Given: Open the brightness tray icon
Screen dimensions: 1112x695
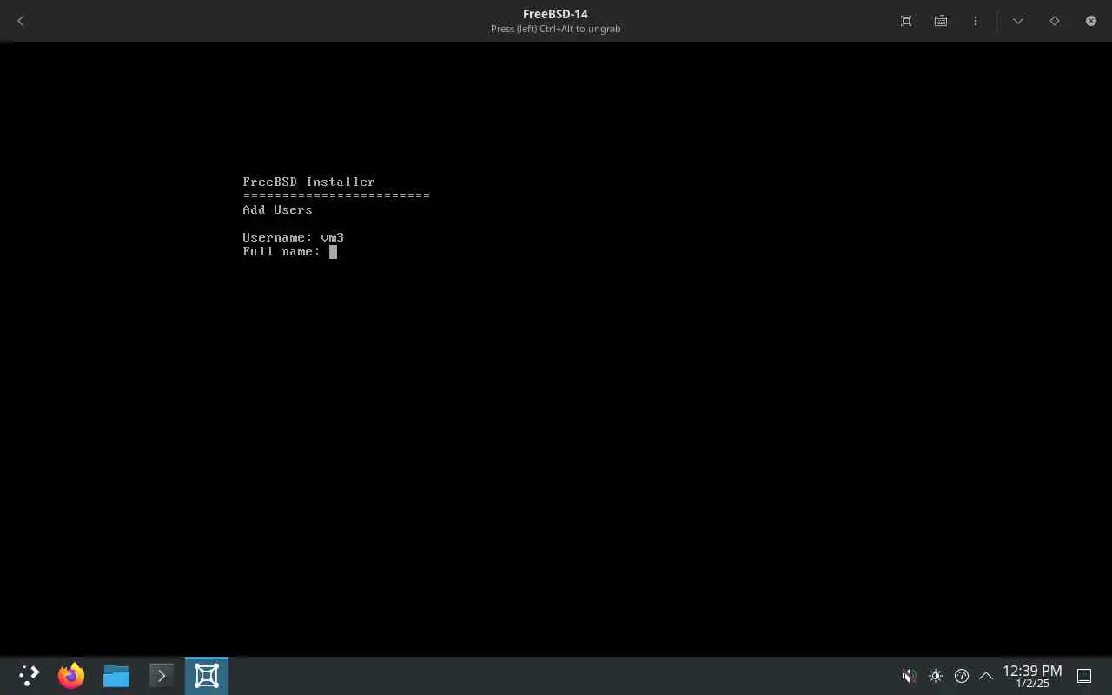Looking at the screenshot, I should (936, 676).
